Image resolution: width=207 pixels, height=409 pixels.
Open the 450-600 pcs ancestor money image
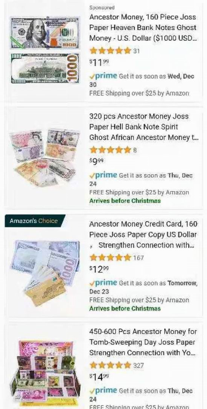pyautogui.click(x=45, y=371)
